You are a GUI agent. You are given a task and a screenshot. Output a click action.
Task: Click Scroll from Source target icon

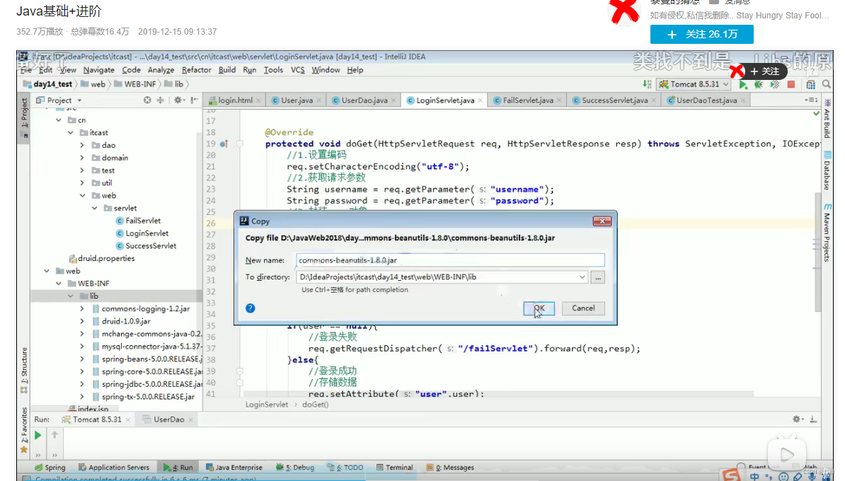147,100
